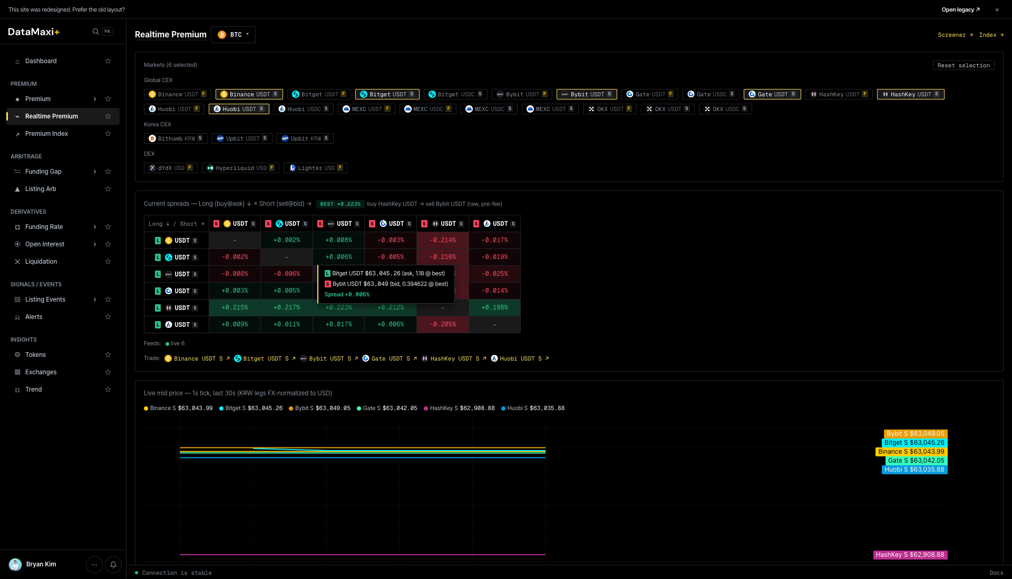1012x579 pixels.
Task: Enable the OKX USDC S market chip
Action: [725, 109]
